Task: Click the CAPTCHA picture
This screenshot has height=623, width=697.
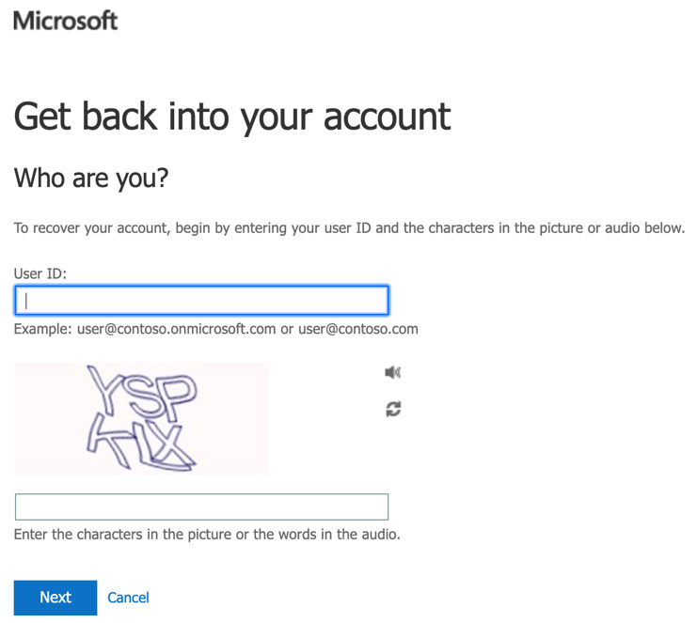Action: click(141, 418)
